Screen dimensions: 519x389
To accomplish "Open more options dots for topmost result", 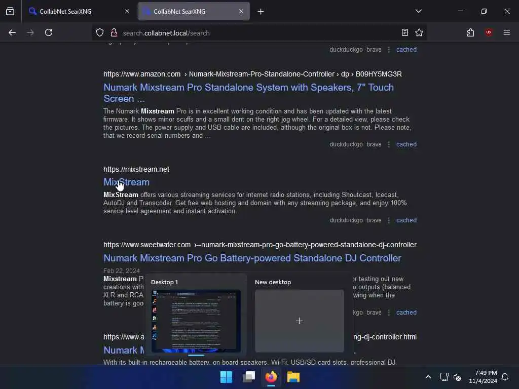I will coord(389,50).
